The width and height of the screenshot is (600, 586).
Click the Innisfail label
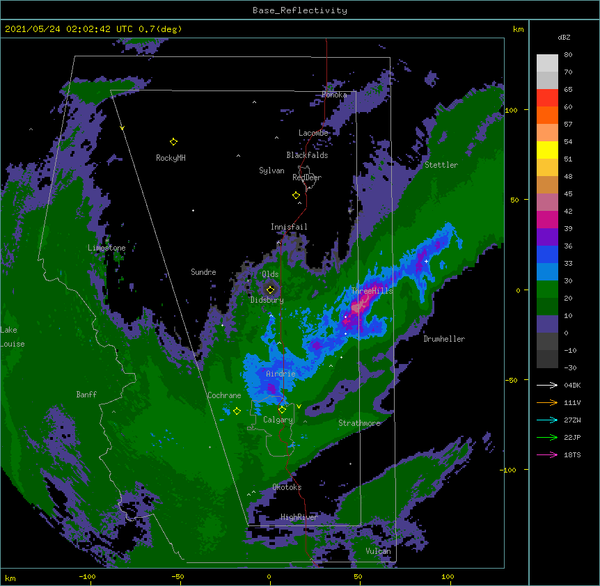[x=289, y=227]
